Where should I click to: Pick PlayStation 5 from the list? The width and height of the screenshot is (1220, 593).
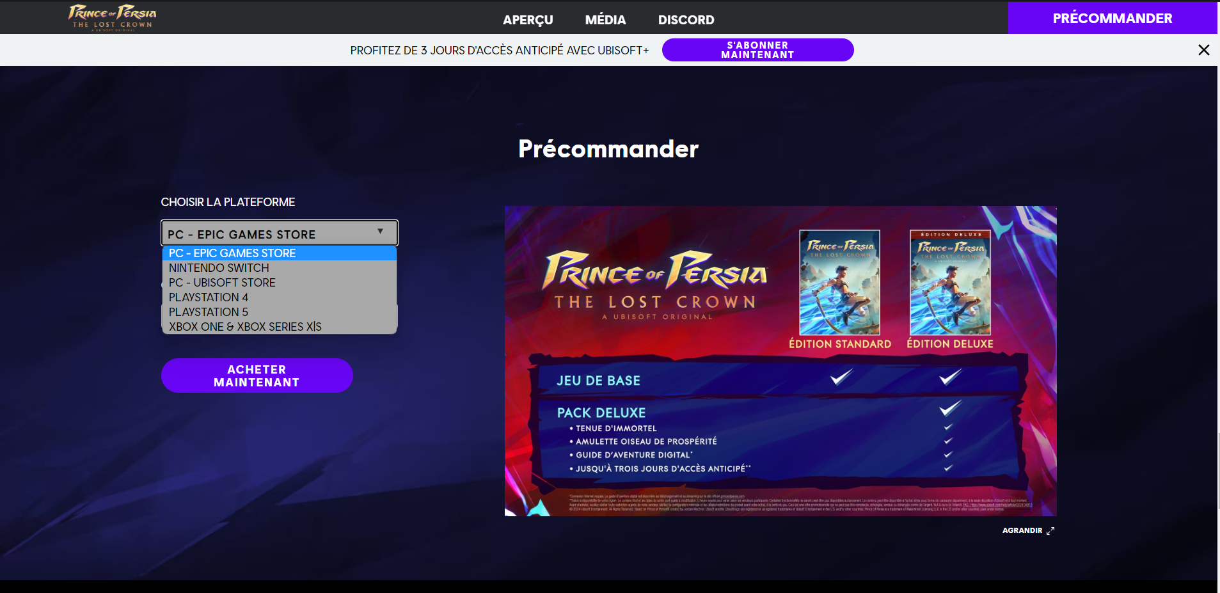[280, 312]
